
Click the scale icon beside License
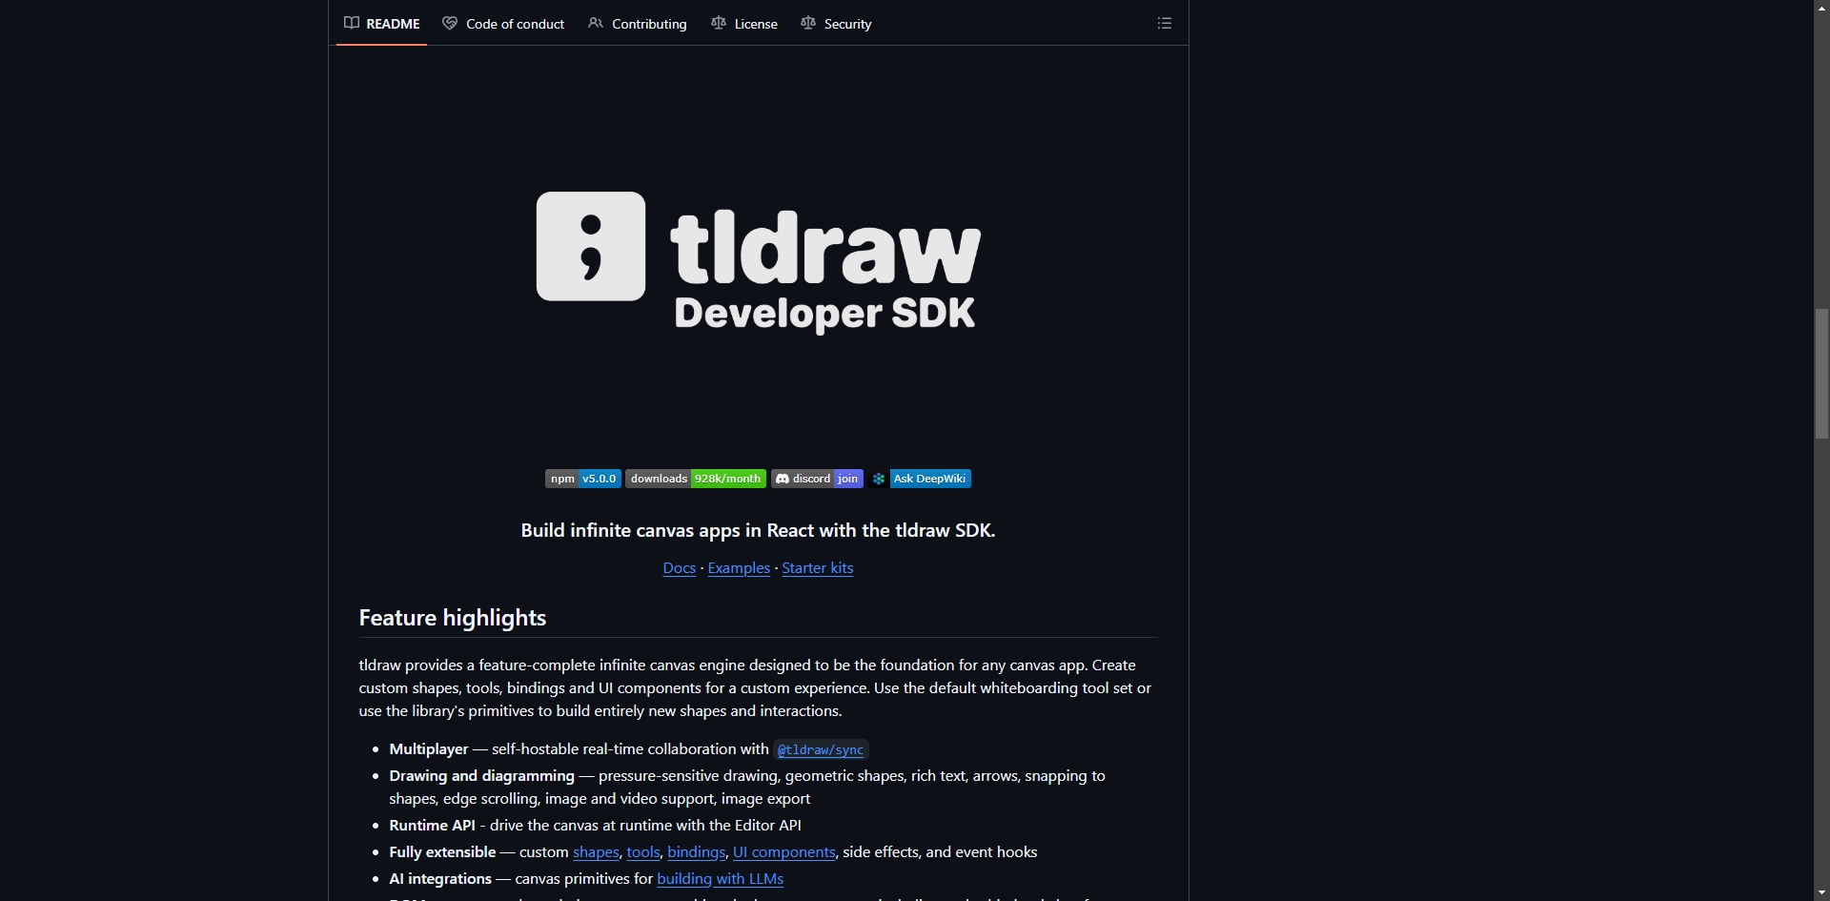tap(719, 23)
